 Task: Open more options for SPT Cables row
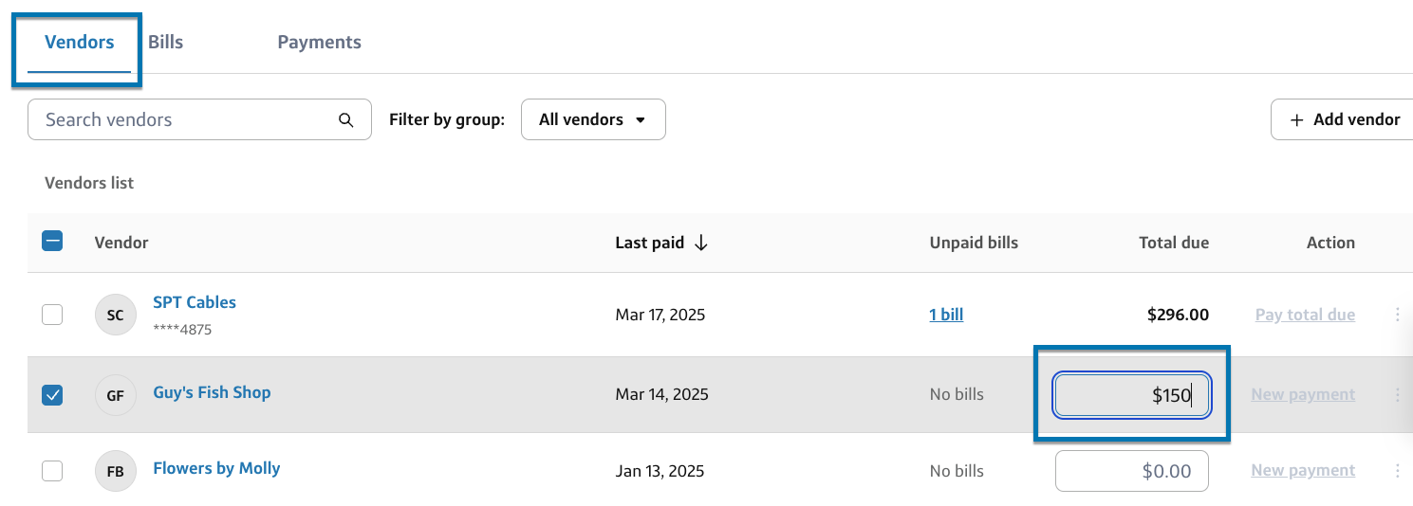tap(1397, 315)
